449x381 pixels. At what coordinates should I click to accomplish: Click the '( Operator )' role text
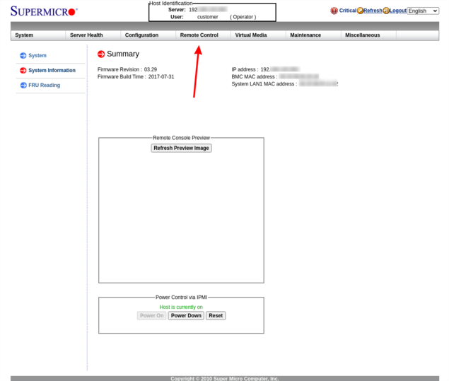pos(243,17)
